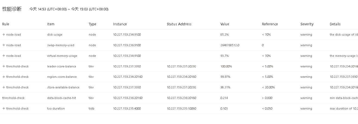Viewport: 358px width, 124px height.
Task: Click status address 10.227.159.236:20180
Action: pyautogui.click(x=181, y=98)
